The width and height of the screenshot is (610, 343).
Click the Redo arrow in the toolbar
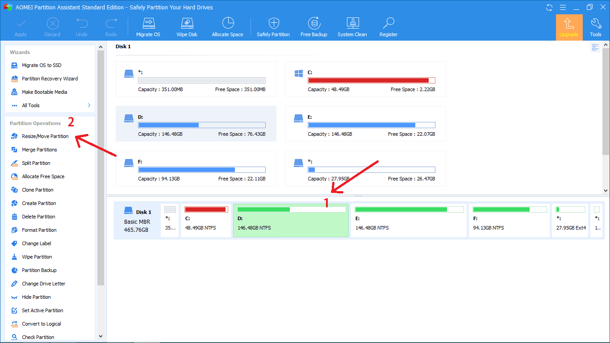click(111, 23)
